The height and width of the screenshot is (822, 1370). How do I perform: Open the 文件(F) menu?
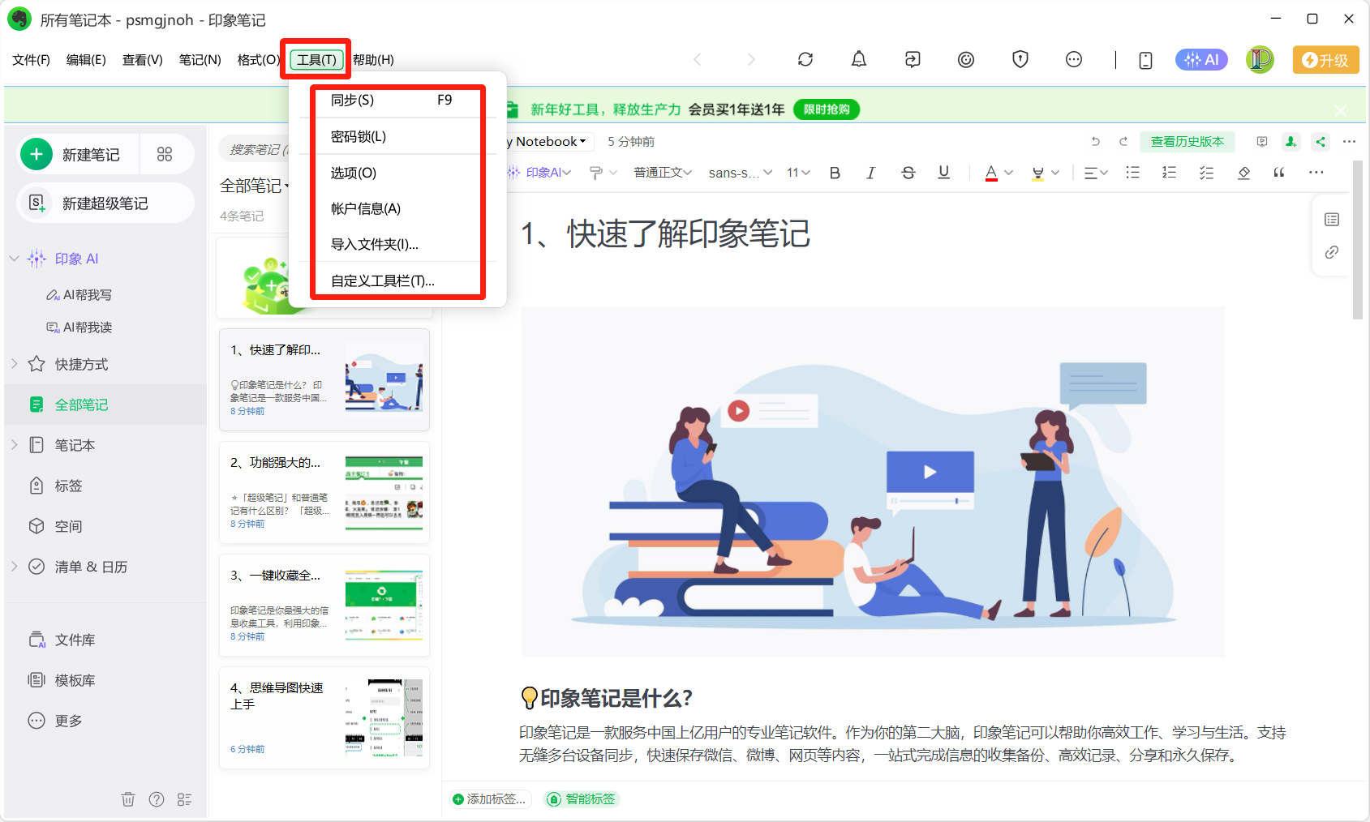pyautogui.click(x=32, y=60)
